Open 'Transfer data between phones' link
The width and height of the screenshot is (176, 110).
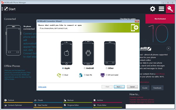pyautogui.click(x=142, y=99)
